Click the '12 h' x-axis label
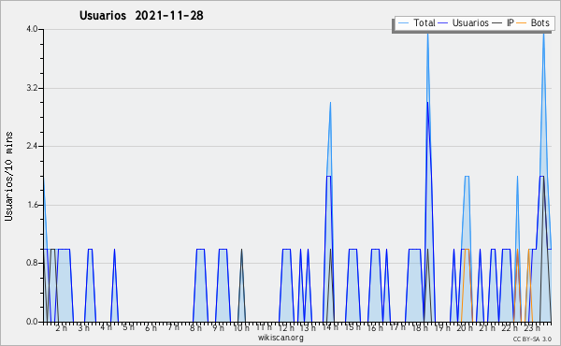 (286, 328)
